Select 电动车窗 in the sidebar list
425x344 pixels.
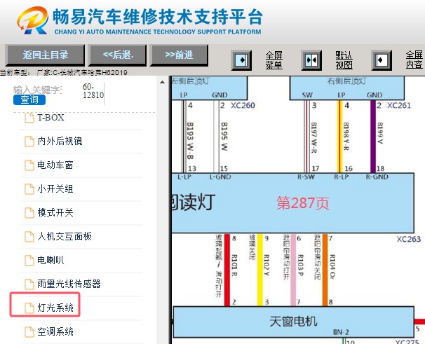click(x=55, y=165)
